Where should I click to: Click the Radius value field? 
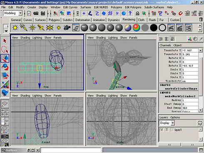(190, 100)
